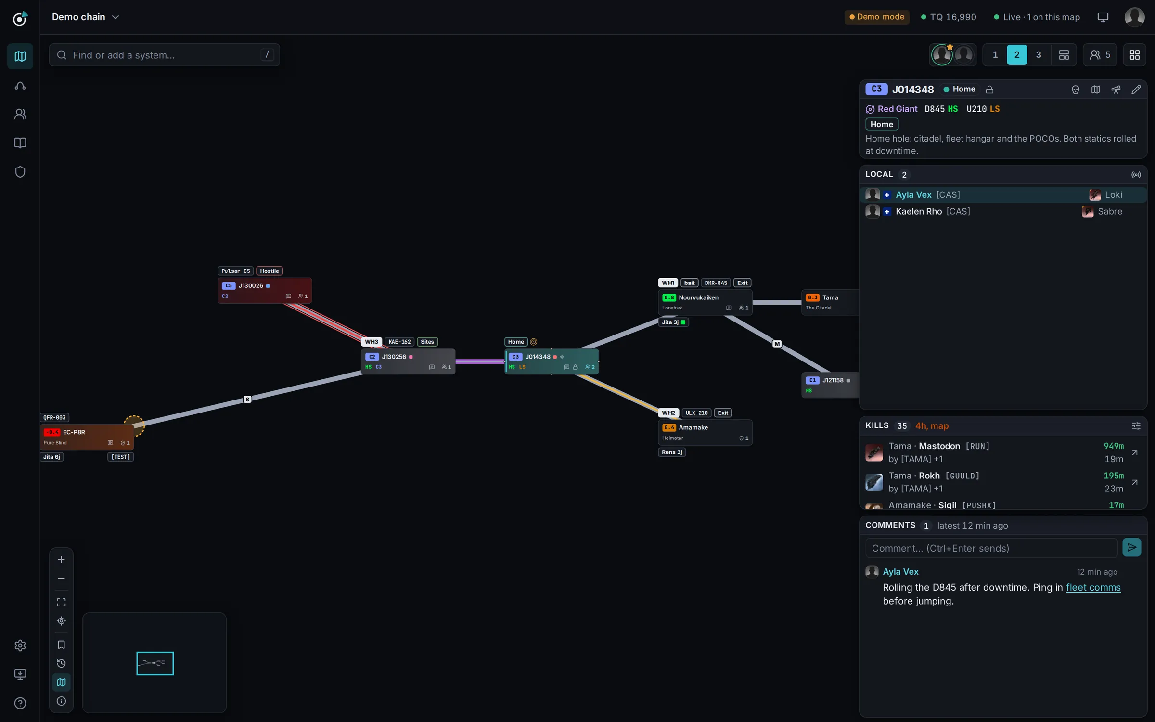This screenshot has height=722, width=1155.
Task: Open the widgets grid menu
Action: point(1135,55)
